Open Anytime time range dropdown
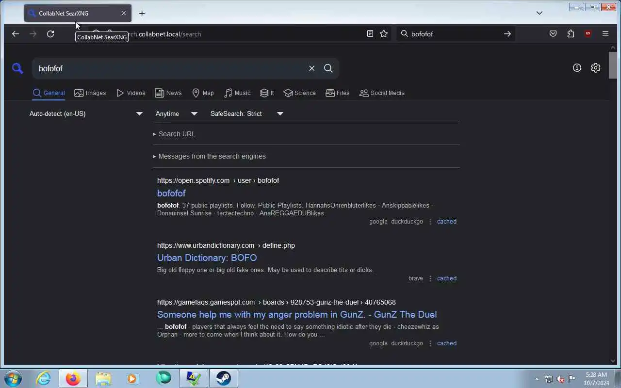The width and height of the screenshot is (621, 388). tap(177, 113)
